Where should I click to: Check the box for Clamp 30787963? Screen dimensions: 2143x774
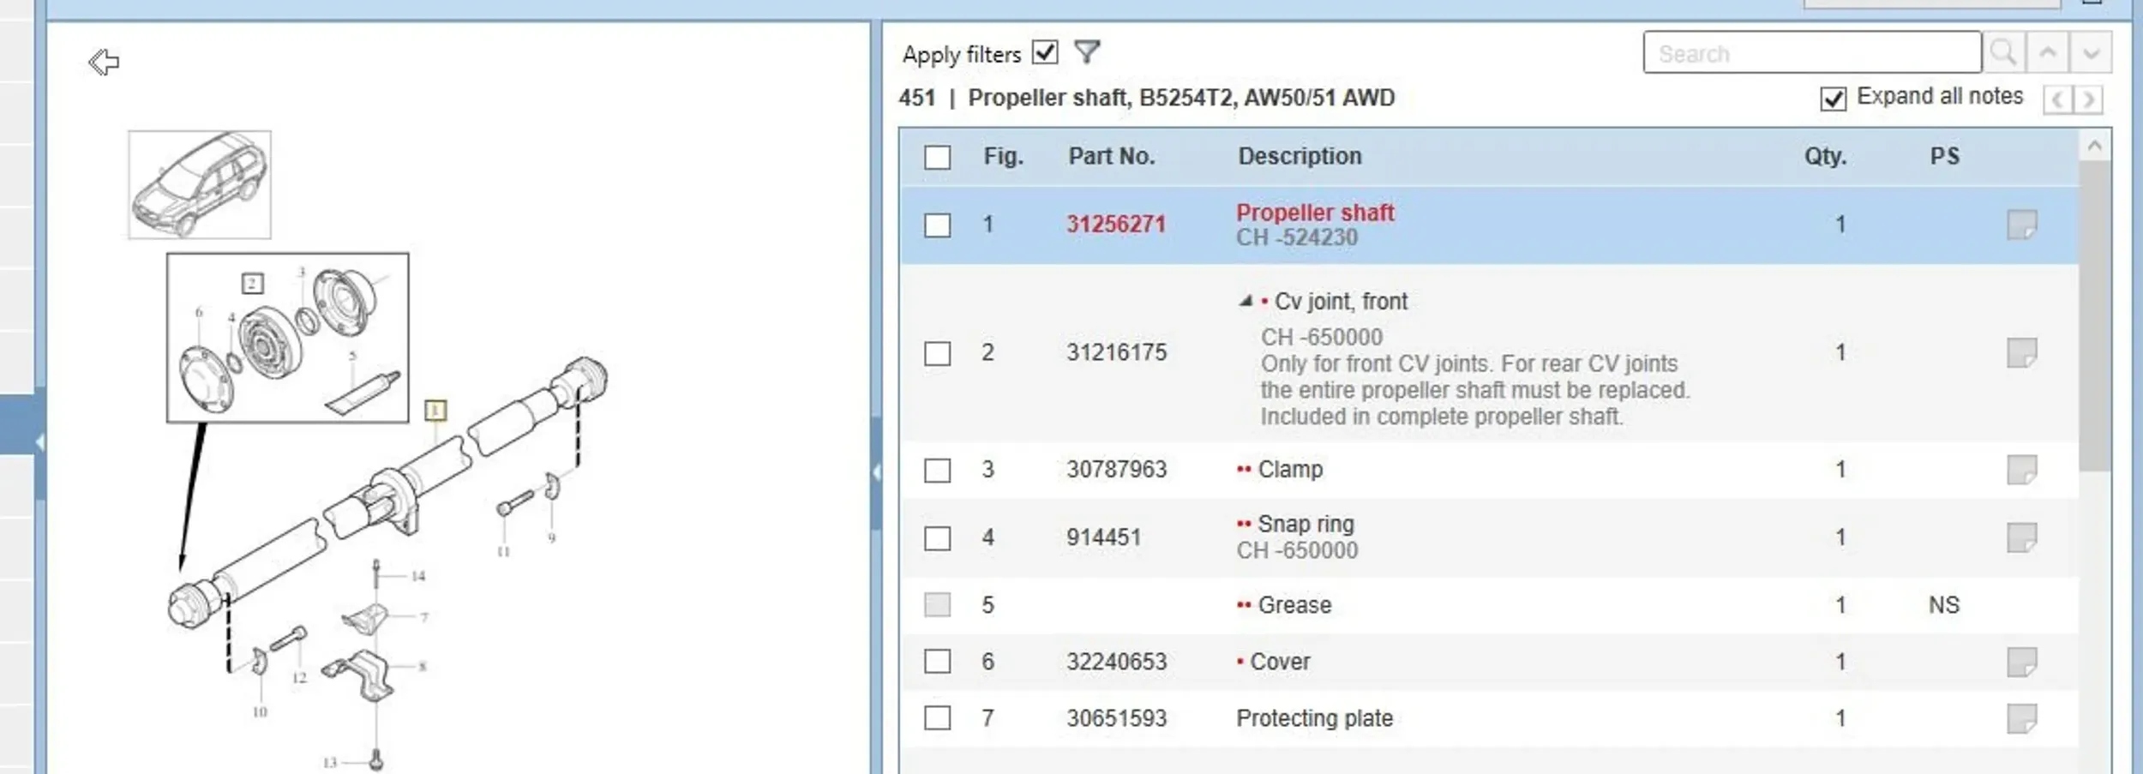tap(937, 471)
